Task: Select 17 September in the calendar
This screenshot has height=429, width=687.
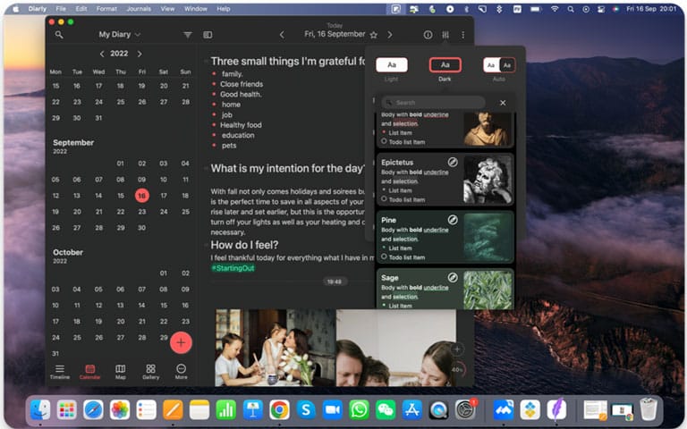Action: pyautogui.click(x=164, y=195)
